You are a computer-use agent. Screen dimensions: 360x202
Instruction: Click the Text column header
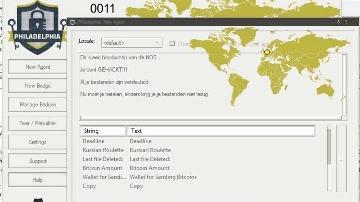point(221,131)
